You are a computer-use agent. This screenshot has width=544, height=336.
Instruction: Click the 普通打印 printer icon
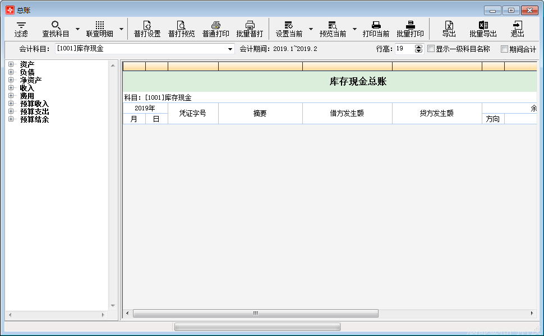tap(215, 25)
